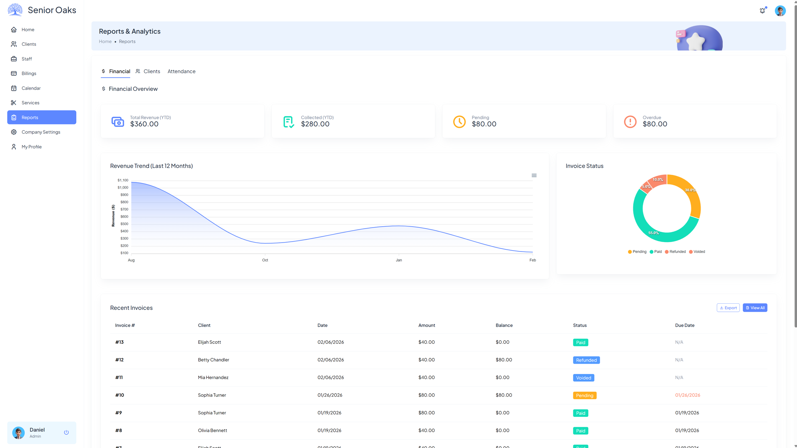797x448 pixels.
Task: Open the user avatar in top right
Action: point(780,11)
